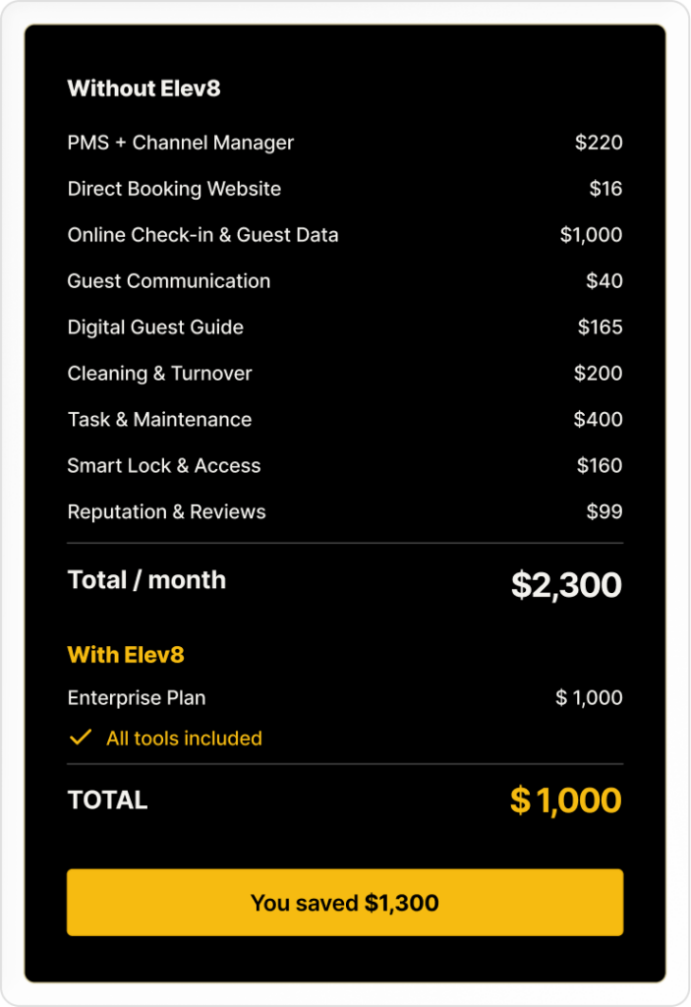Select the Task & Maintenance item

(159, 420)
